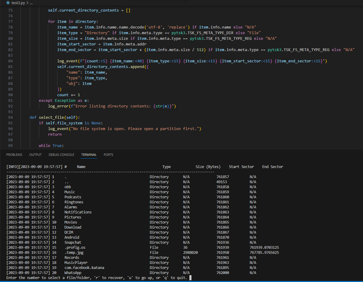The image size is (363, 282).
Task: Click 'except Exception as e:' line
Action: click(x=64, y=101)
